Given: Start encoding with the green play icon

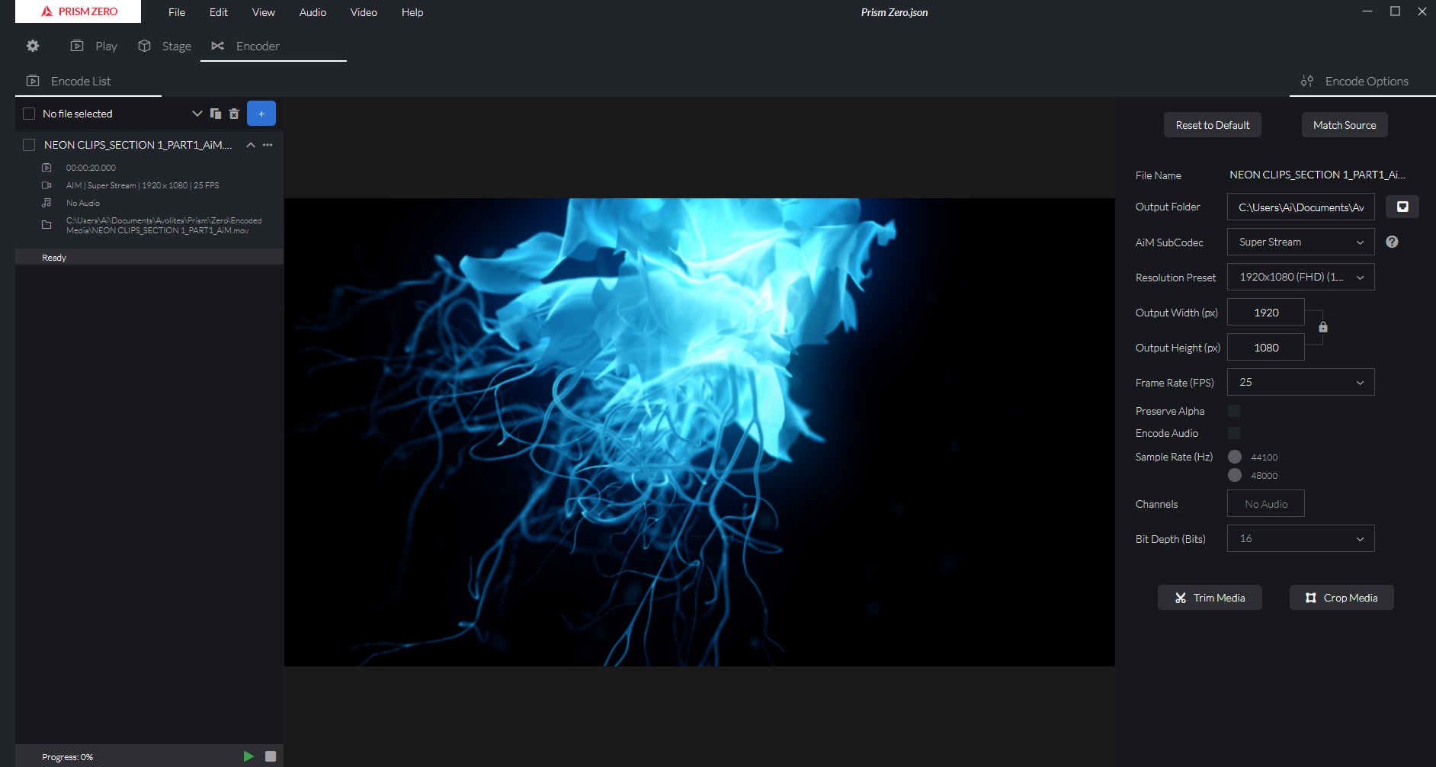Looking at the screenshot, I should (248, 756).
